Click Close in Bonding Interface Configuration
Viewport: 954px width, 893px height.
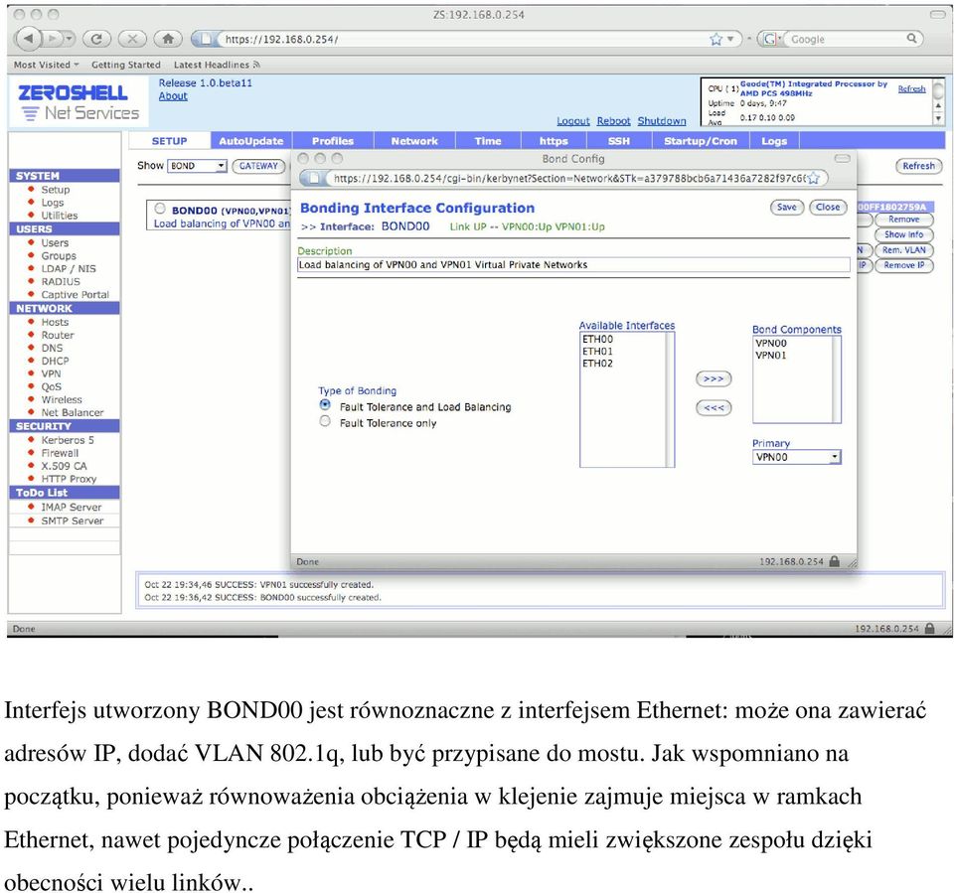828,207
